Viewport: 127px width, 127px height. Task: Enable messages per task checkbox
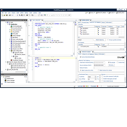(x=102, y=79)
